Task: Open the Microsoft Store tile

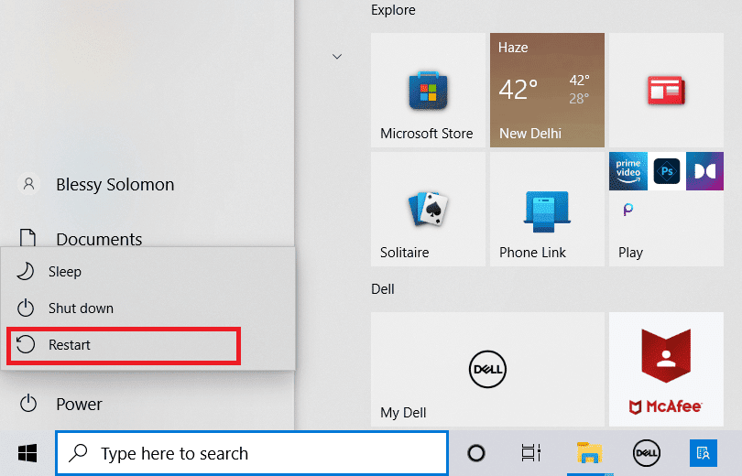Action: click(x=428, y=90)
